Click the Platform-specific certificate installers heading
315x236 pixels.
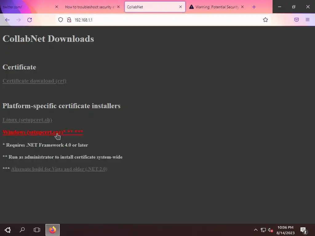62,106
